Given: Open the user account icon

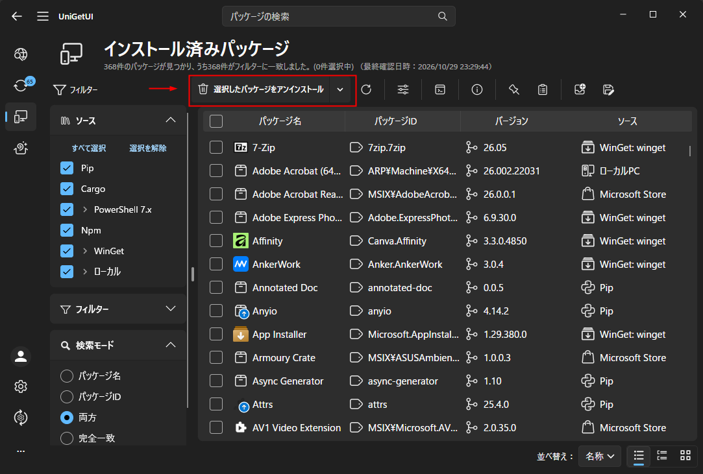Looking at the screenshot, I should click(21, 357).
